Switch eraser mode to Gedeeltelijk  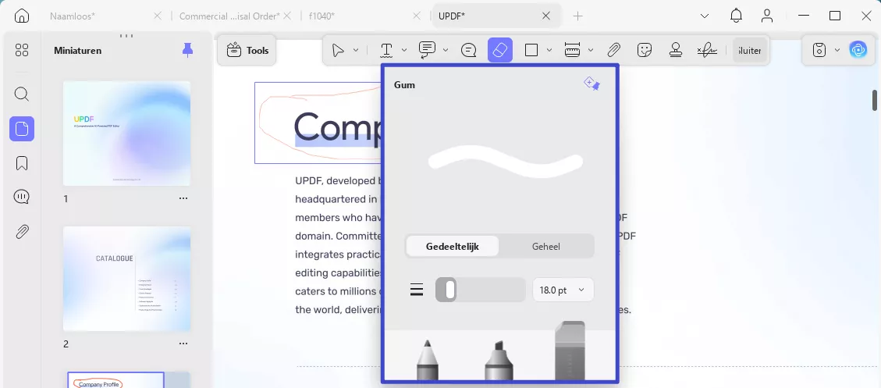tap(453, 246)
